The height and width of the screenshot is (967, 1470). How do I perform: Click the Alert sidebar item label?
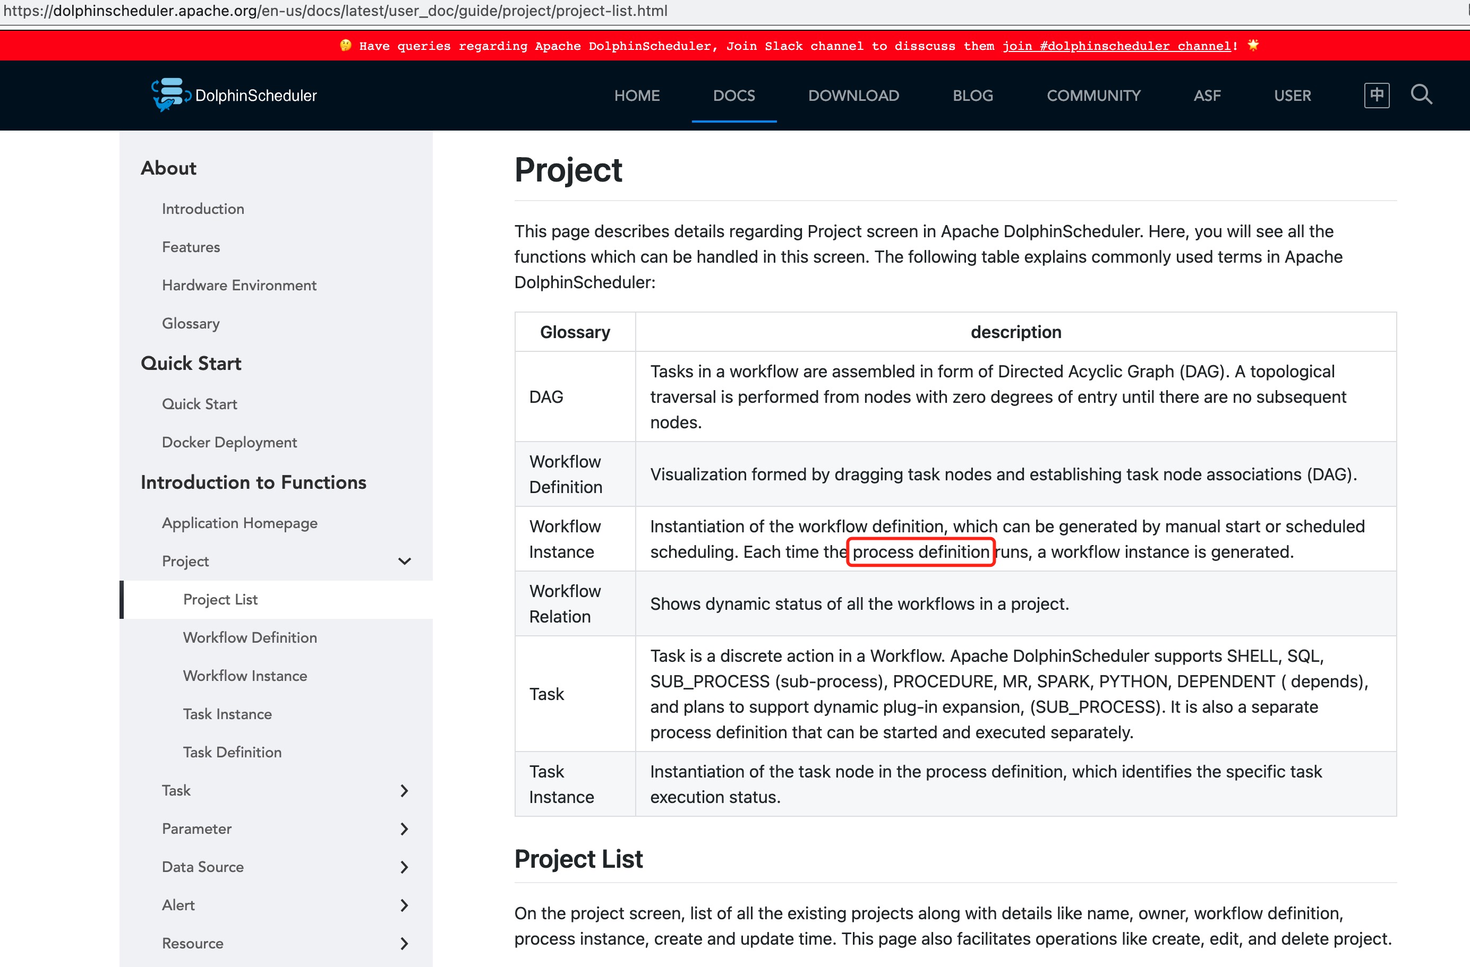tap(178, 905)
